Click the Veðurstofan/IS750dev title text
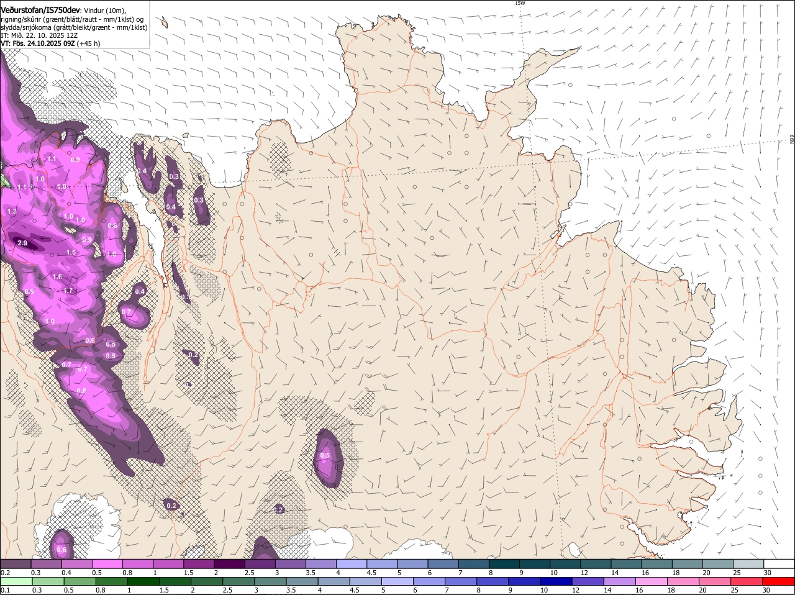The height and width of the screenshot is (595, 795). coord(40,10)
